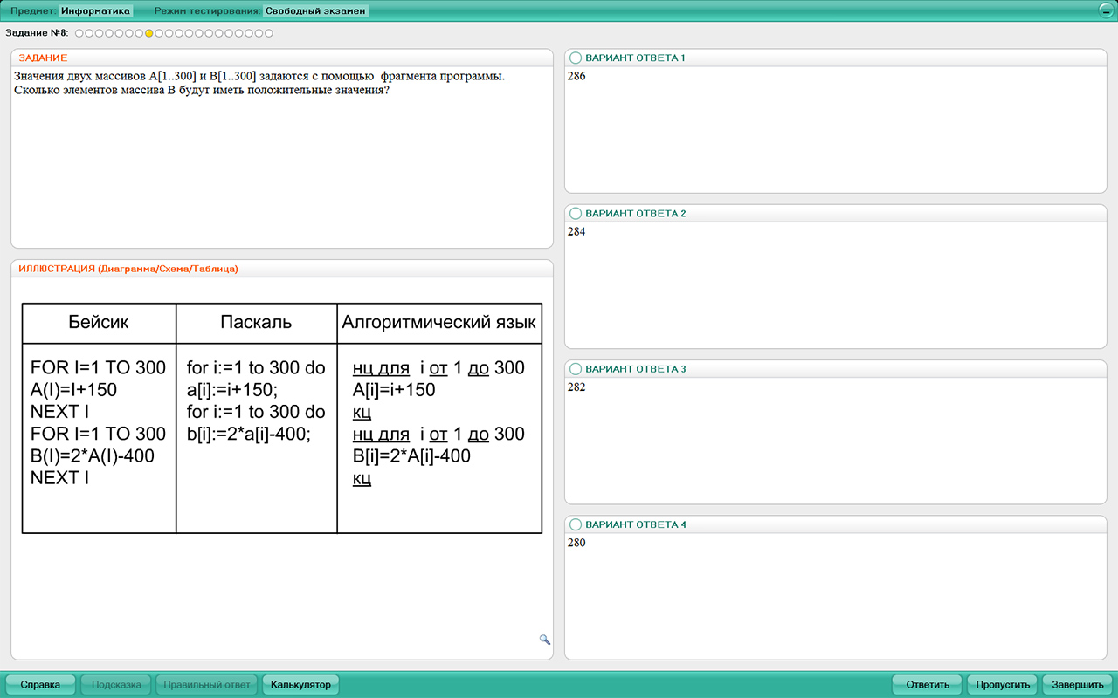
Task: Finish the test with Завершить
Action: (x=1077, y=685)
